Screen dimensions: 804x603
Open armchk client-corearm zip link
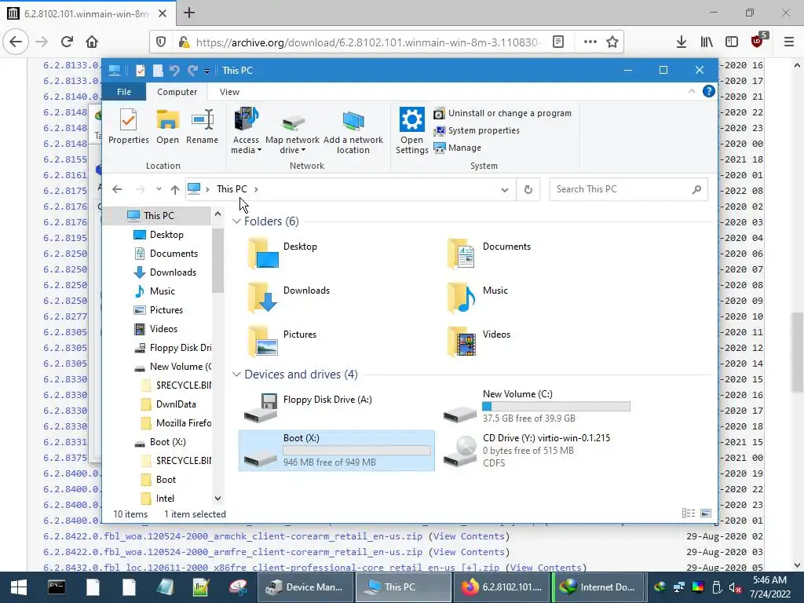click(232, 536)
